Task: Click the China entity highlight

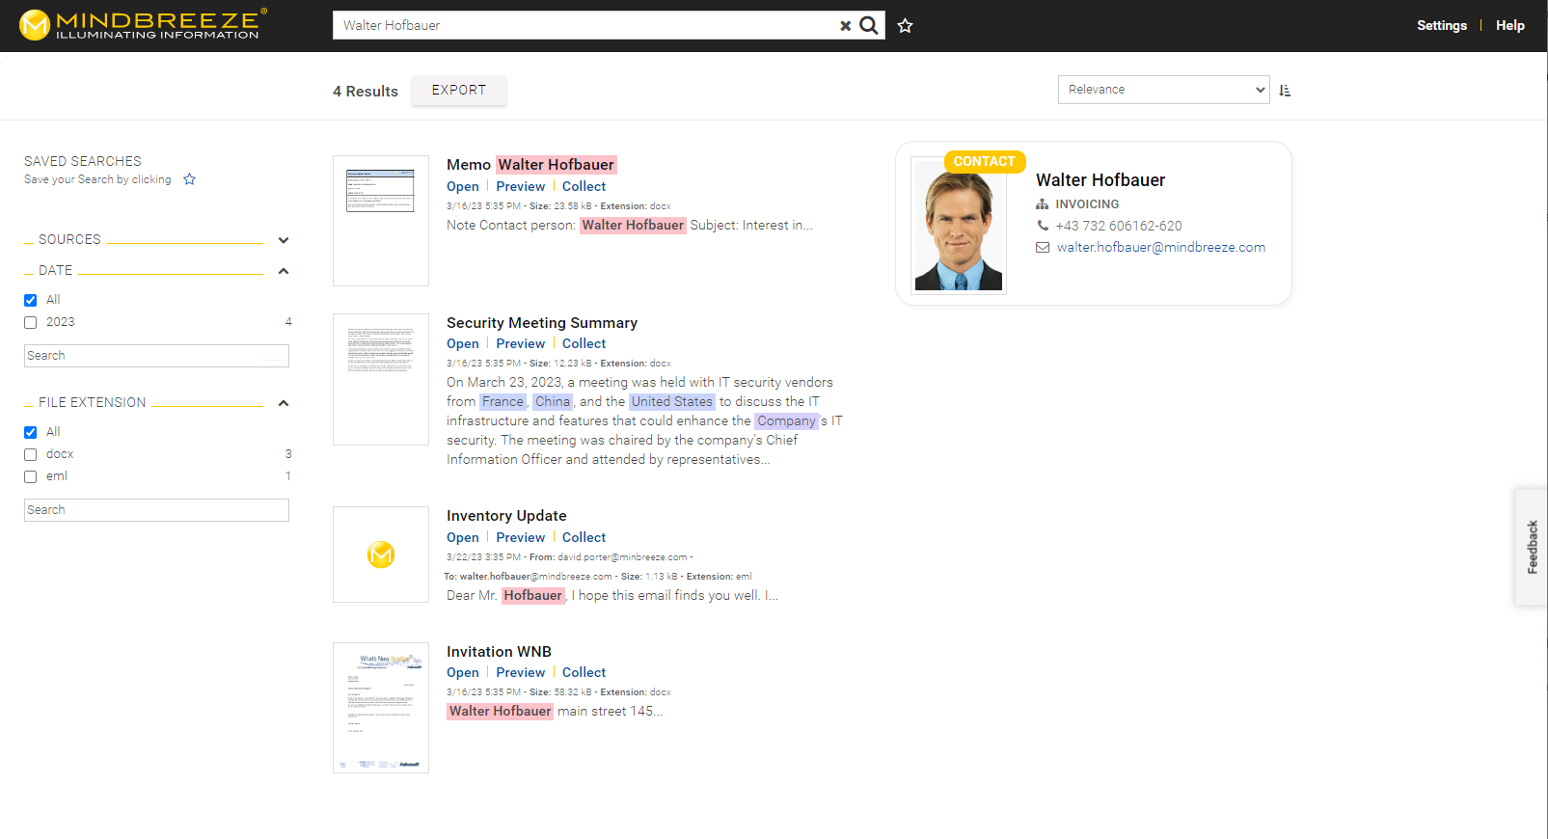Action: [553, 402]
